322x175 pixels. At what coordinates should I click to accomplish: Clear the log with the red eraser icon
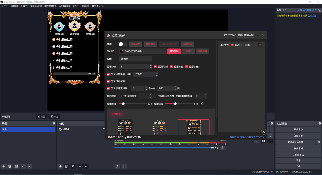(x=260, y=45)
